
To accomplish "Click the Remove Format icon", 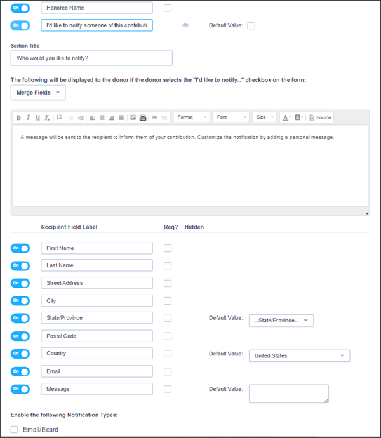I will pyautogui.click(x=47, y=117).
